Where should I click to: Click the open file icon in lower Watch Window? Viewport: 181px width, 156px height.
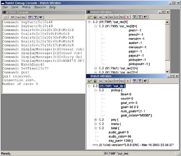(x=90, y=81)
